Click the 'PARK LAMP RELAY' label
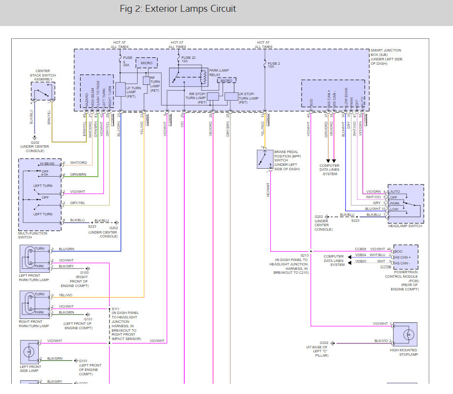Image resolution: width=453 pixels, height=394 pixels. (219, 73)
